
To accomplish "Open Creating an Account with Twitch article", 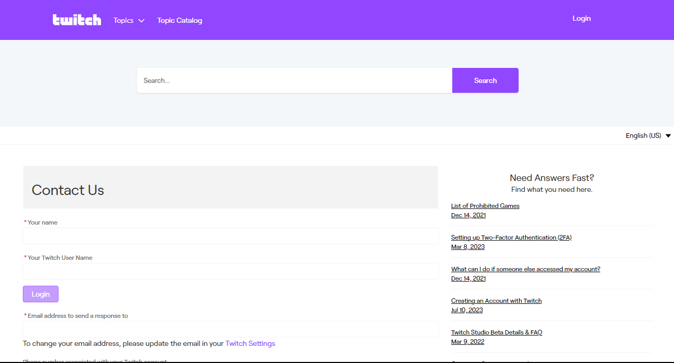I will pyautogui.click(x=496, y=301).
